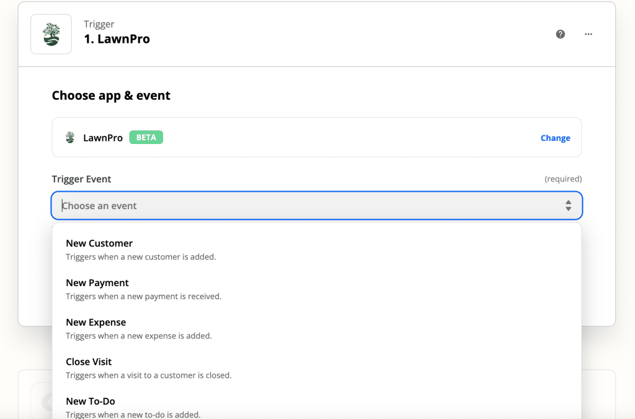Select the New Payment trigger event

coord(317,289)
